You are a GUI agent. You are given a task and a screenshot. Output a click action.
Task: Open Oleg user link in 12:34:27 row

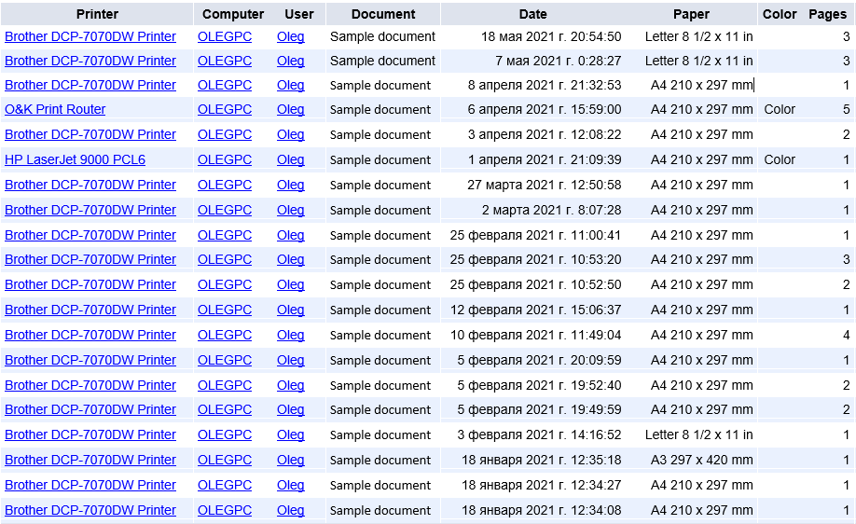[x=290, y=485]
